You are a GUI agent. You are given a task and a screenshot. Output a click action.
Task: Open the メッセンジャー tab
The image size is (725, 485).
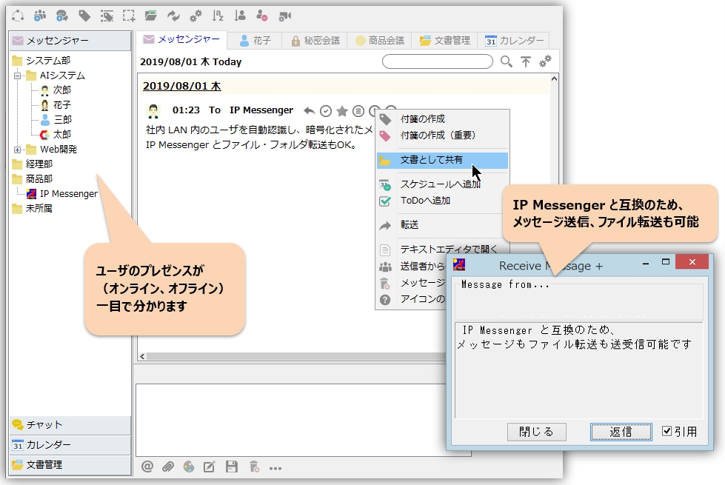[181, 40]
